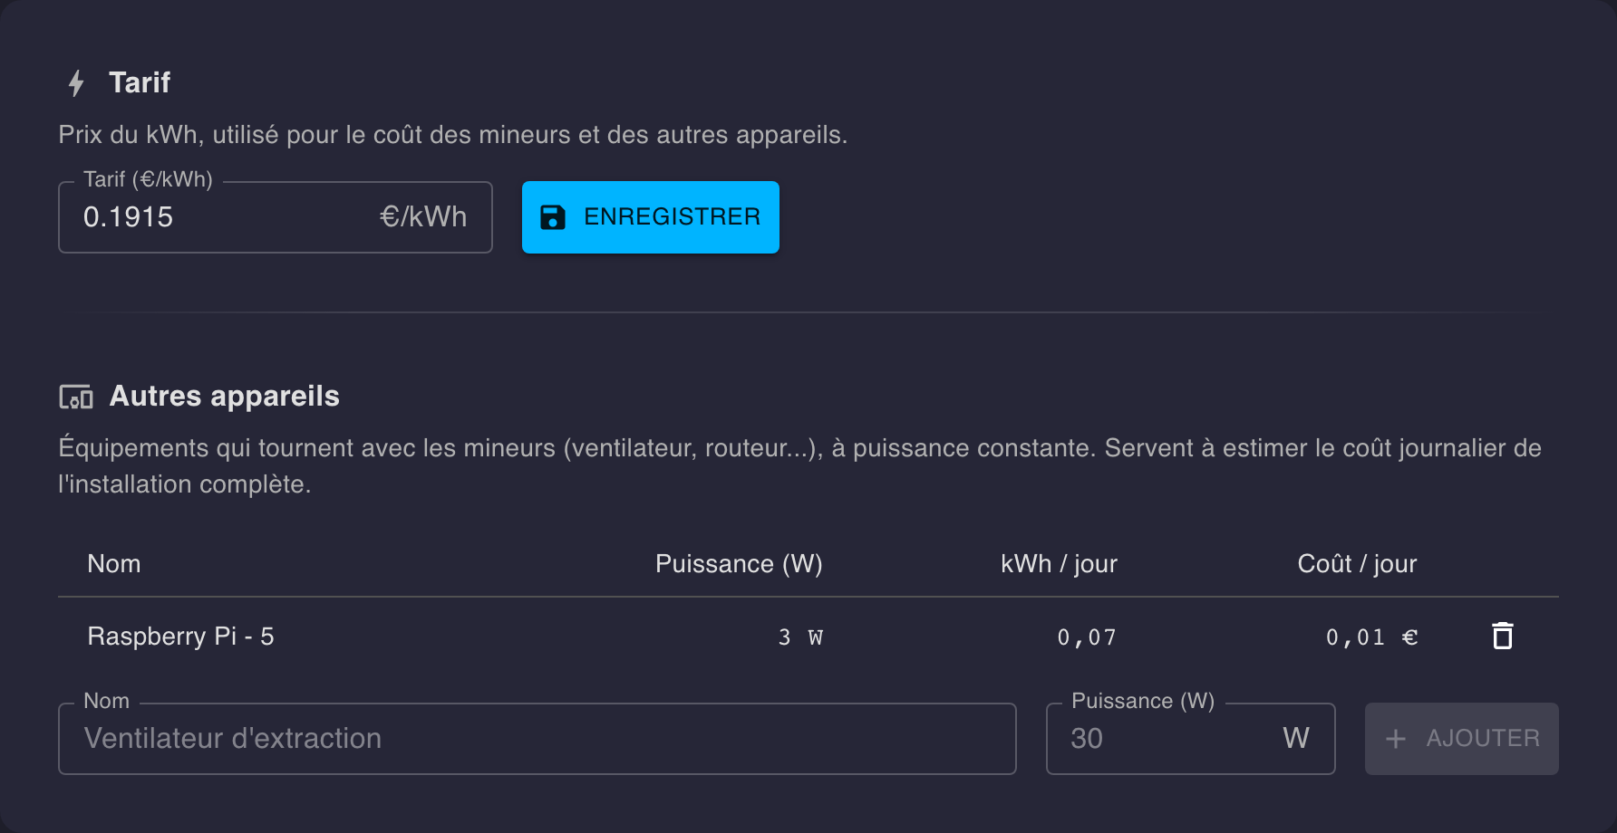
Task: Click the Tarif section heading
Action: coord(140,82)
